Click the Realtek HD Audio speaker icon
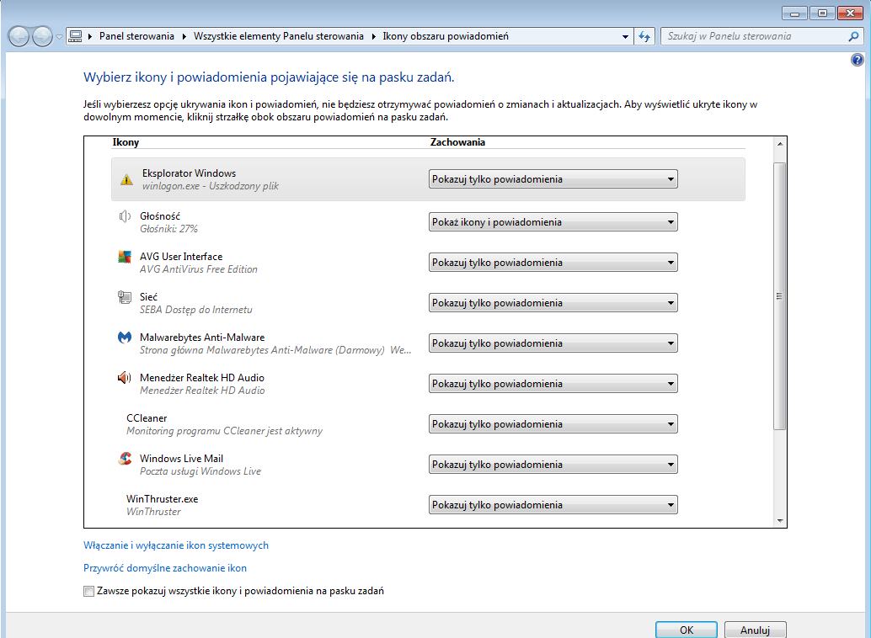Screen dimensions: 871x638 [125, 378]
